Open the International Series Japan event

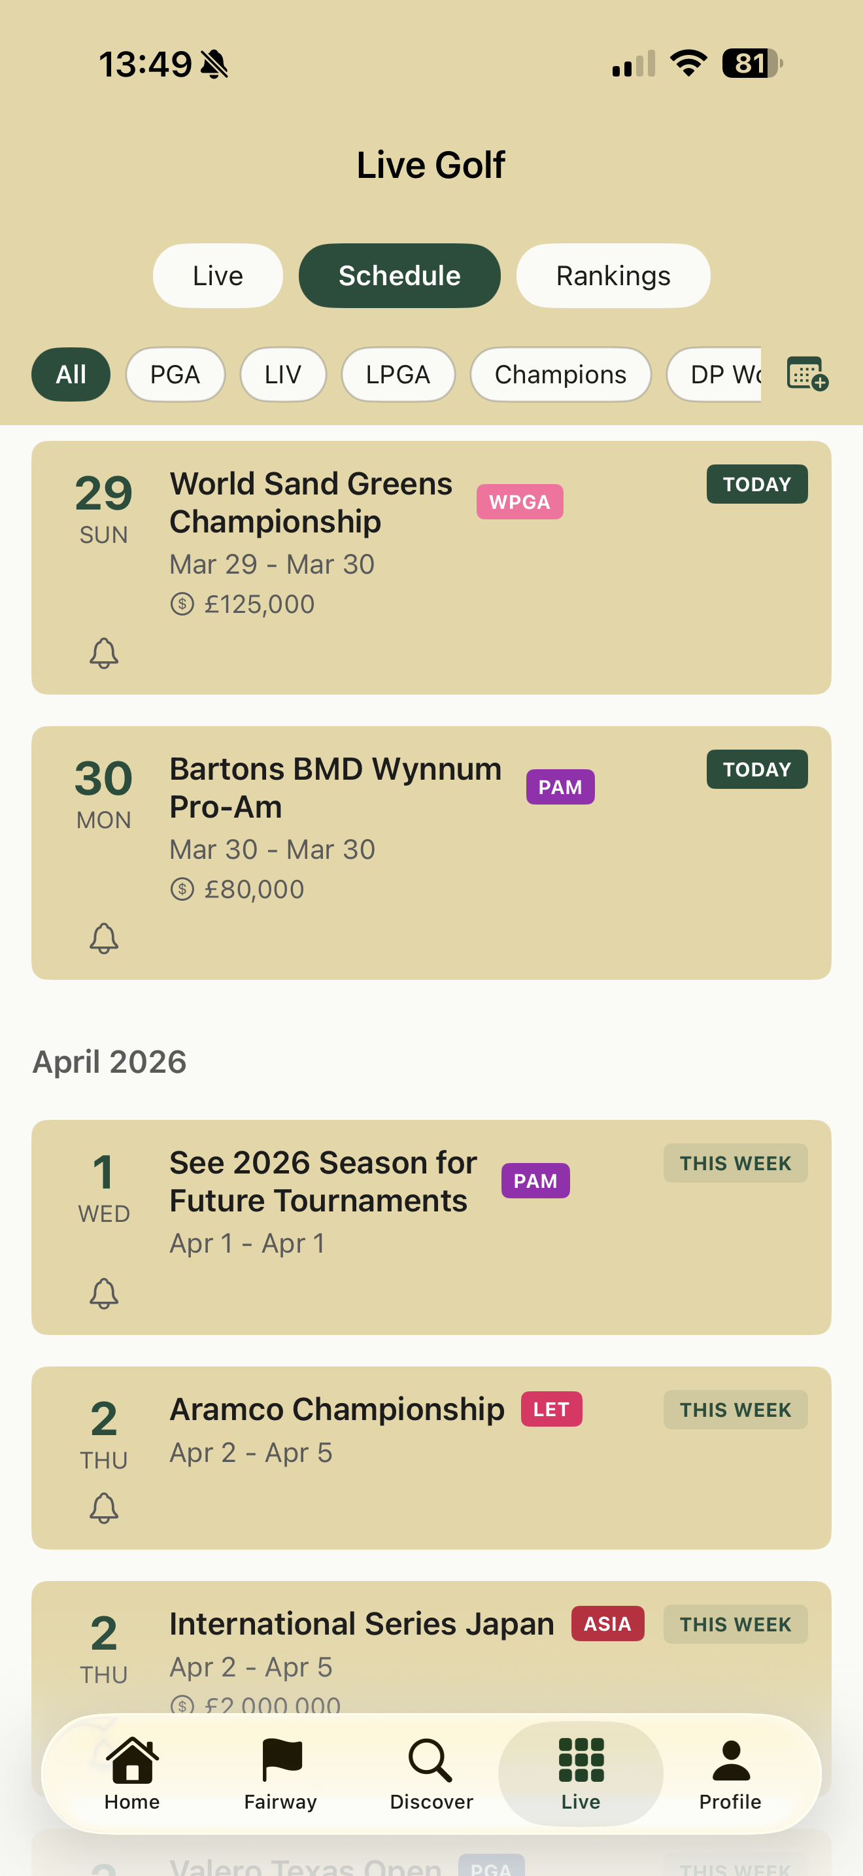click(362, 1625)
